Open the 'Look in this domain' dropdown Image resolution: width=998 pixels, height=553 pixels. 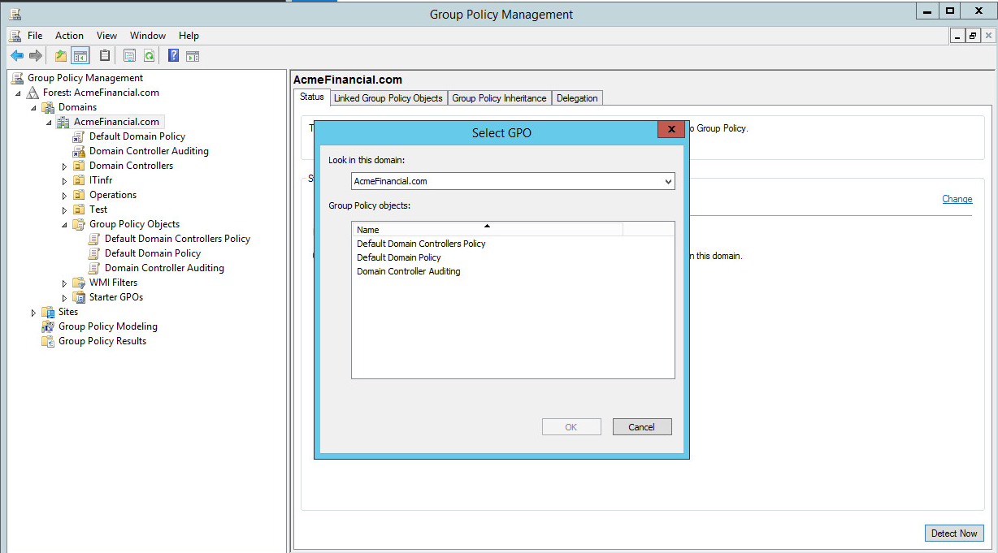(x=668, y=181)
